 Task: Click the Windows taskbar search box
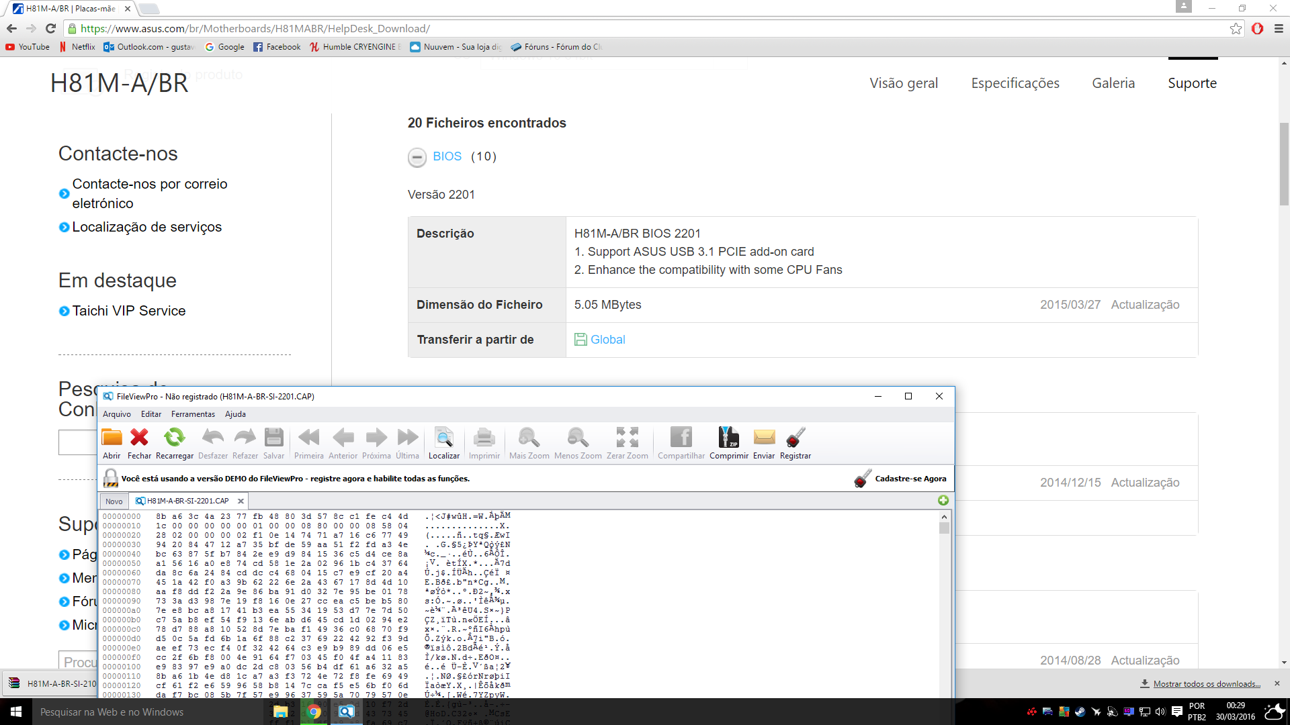(x=148, y=712)
